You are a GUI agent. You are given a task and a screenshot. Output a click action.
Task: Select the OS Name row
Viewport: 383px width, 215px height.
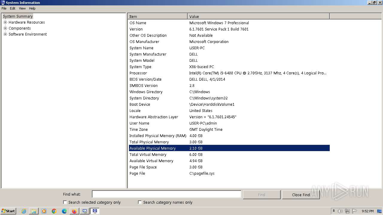(229, 23)
